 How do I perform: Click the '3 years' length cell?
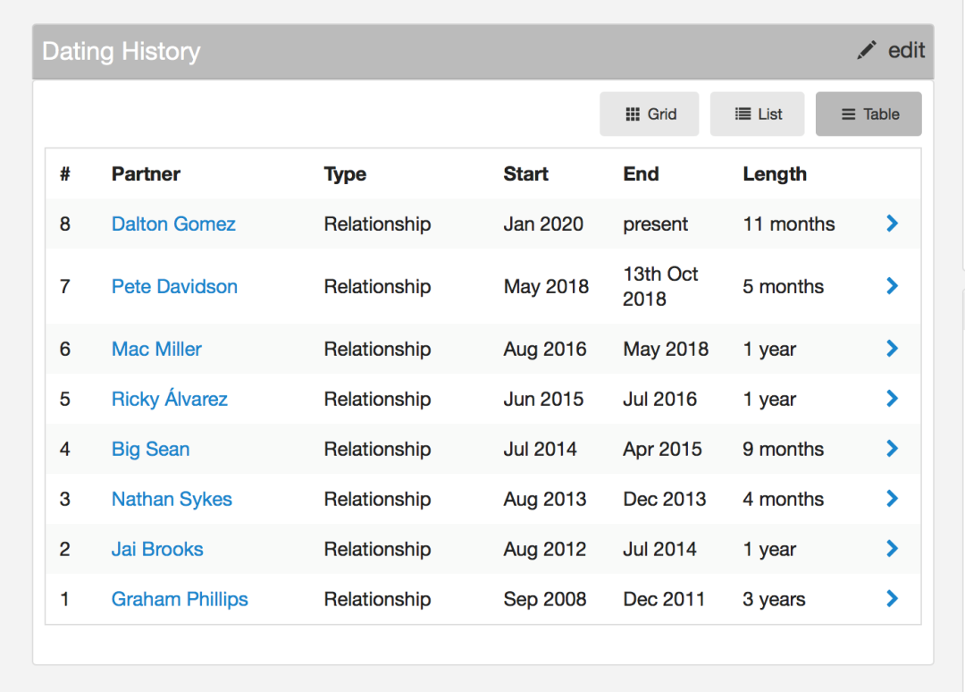click(774, 599)
